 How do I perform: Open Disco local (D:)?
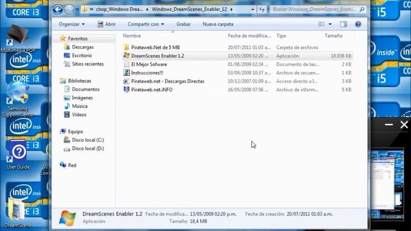(88, 148)
